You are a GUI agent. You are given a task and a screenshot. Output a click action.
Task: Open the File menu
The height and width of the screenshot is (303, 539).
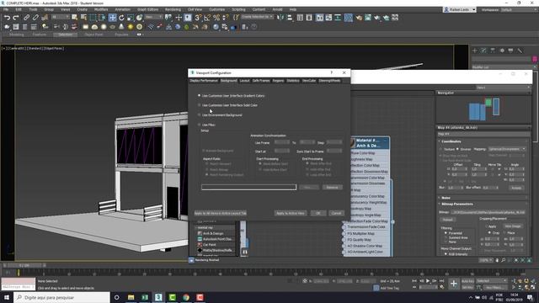pyautogui.click(x=6, y=9)
